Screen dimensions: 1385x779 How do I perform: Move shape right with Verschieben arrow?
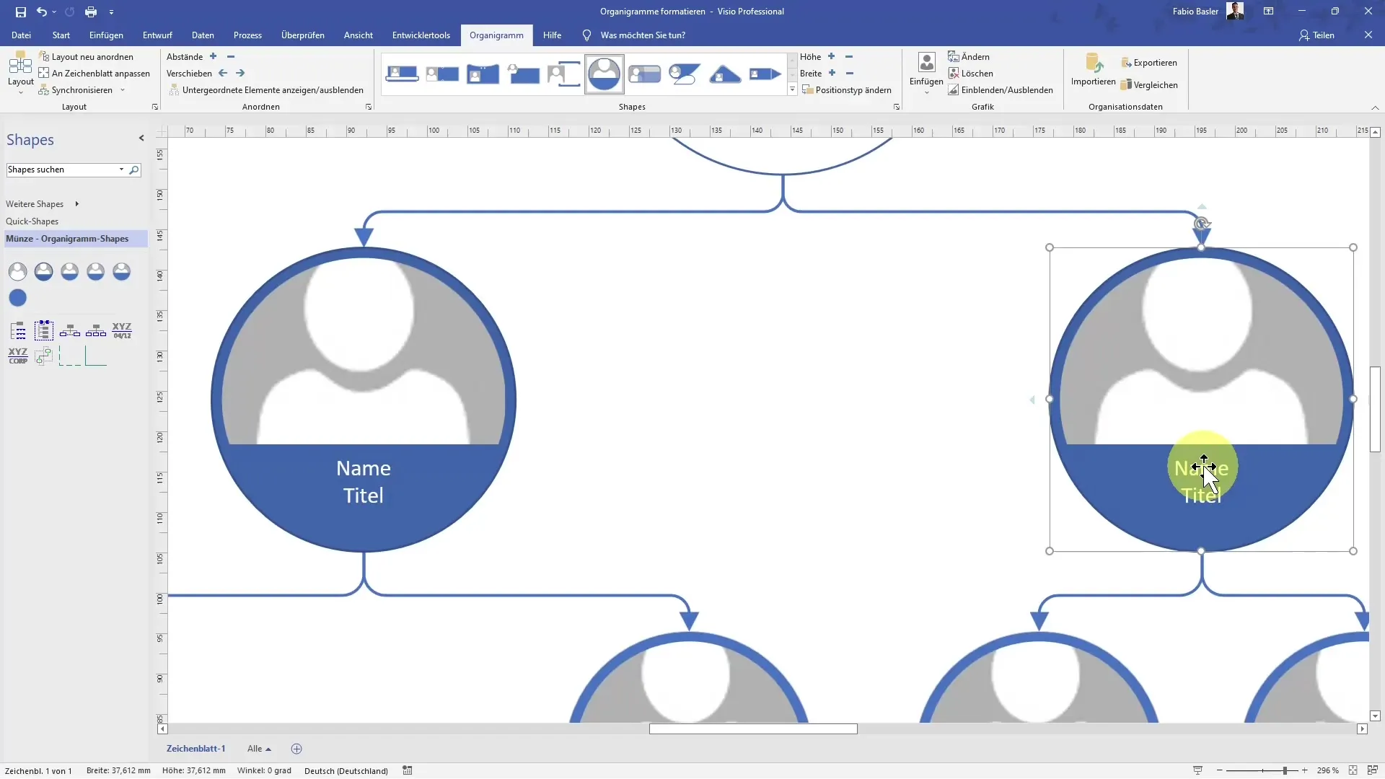(x=240, y=73)
